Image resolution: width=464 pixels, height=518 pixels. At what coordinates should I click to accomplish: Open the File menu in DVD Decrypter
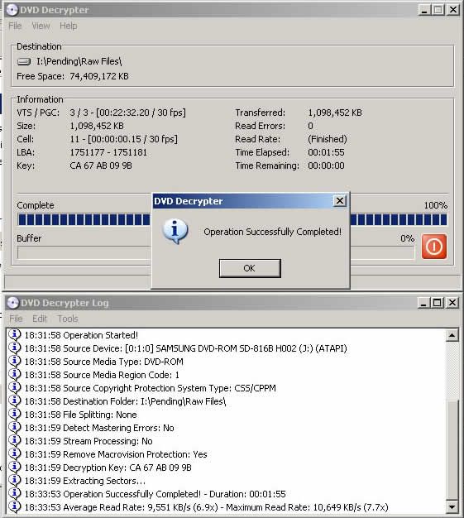coord(15,26)
